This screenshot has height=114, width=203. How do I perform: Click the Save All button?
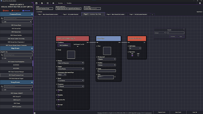point(195,112)
